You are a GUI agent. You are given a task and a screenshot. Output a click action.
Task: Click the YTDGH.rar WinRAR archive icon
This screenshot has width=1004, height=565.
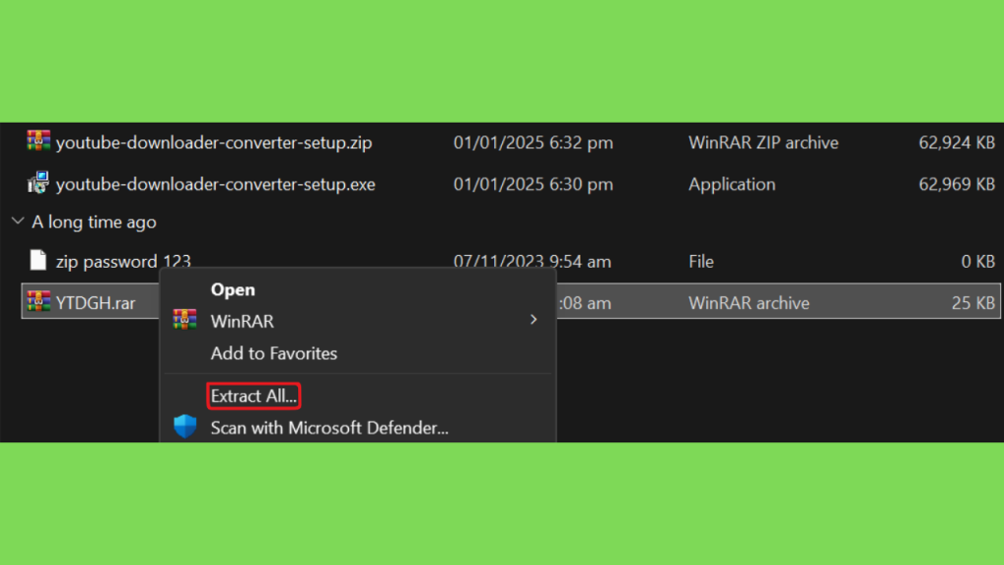(38, 302)
